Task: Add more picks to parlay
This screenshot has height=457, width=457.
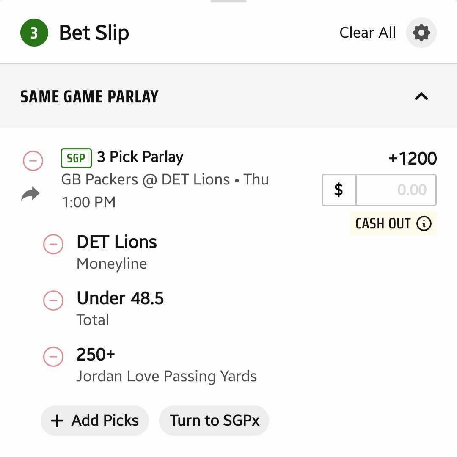Action: pyautogui.click(x=95, y=421)
